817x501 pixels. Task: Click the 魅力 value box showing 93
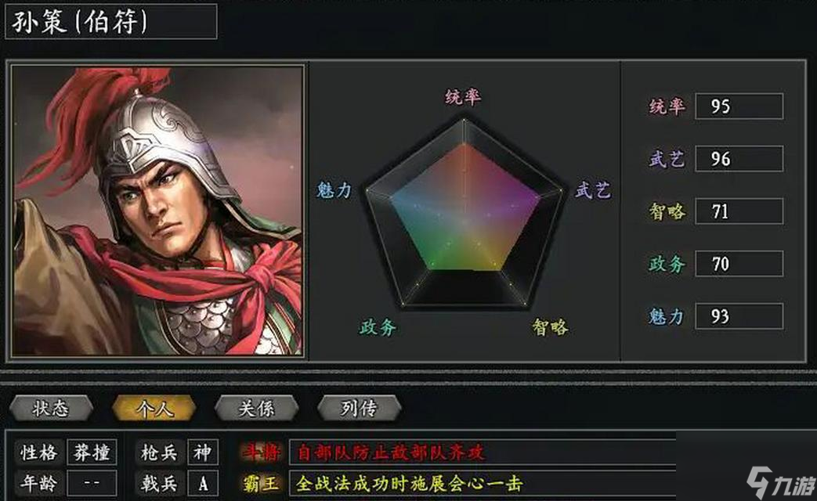pyautogui.click(x=739, y=316)
